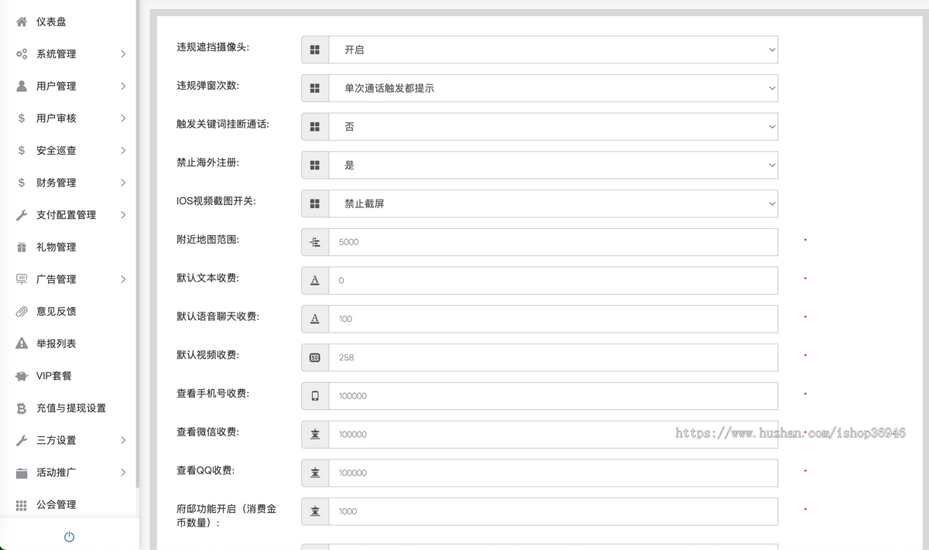Click the bitcoin icon beside 充值与提现设置
This screenshot has width=929, height=550.
[x=22, y=408]
